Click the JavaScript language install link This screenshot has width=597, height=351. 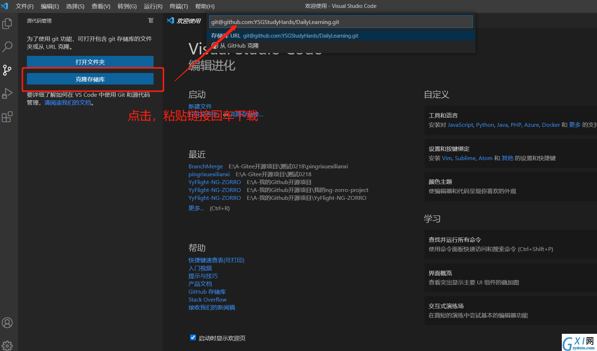pos(460,125)
